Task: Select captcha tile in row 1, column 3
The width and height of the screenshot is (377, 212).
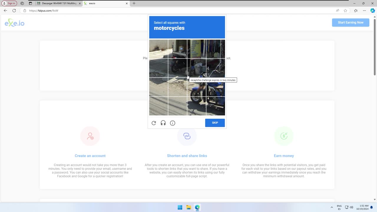Action: pyautogui.click(x=196, y=49)
